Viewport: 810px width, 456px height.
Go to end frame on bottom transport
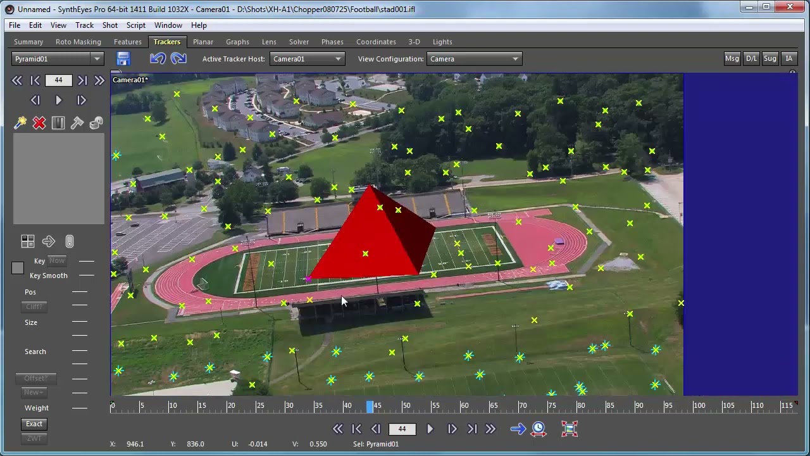472,429
